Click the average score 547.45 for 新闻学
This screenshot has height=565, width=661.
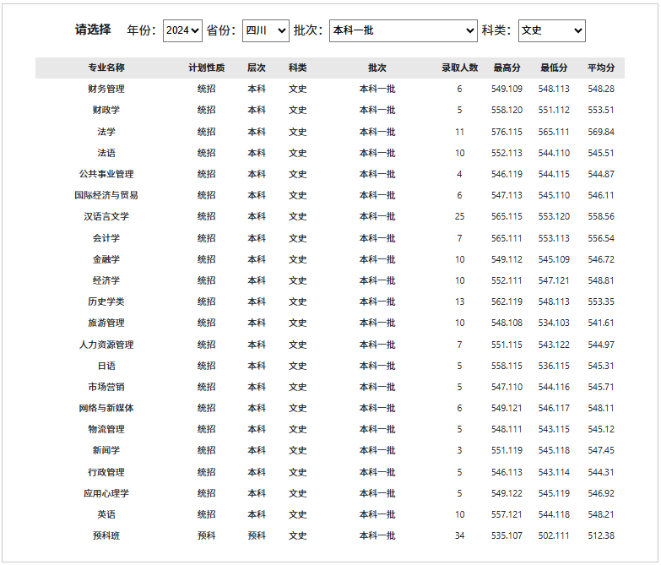[x=601, y=450]
